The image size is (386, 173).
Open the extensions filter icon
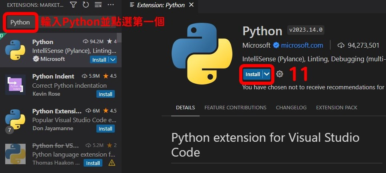pos(73,4)
